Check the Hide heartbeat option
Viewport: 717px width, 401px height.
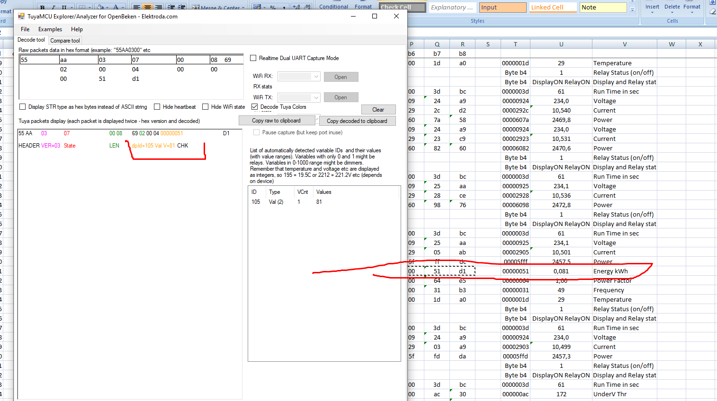[x=157, y=107]
